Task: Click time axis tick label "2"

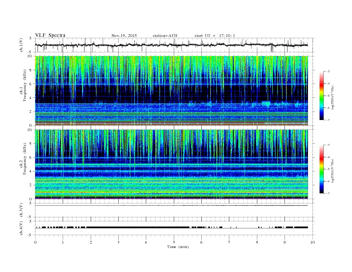Action: 91,242
